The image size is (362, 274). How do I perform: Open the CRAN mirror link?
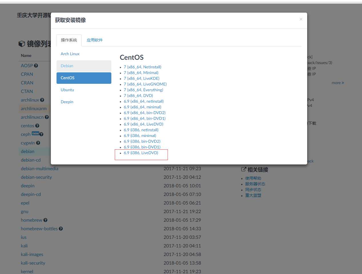click(27, 83)
